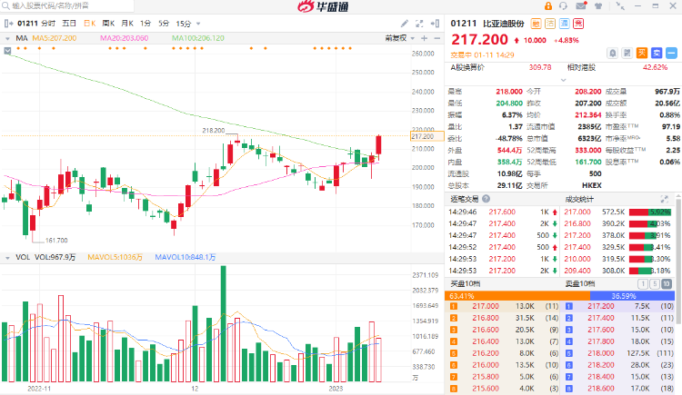Select ask level 1 price 217.200
The width and height of the screenshot is (682, 395).
[x=601, y=306]
